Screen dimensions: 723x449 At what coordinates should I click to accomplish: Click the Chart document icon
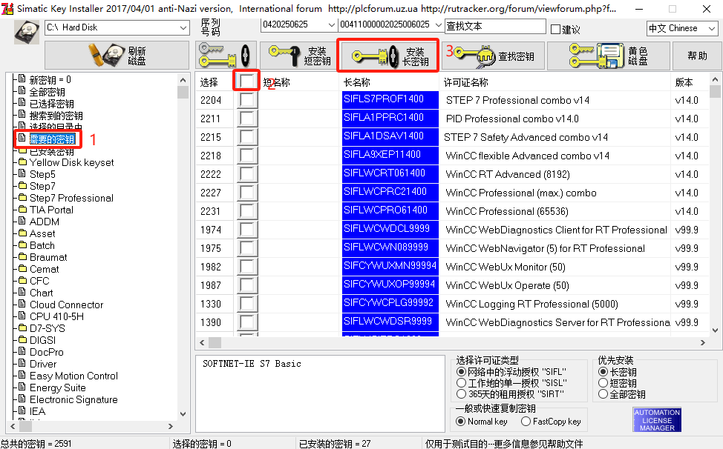click(x=22, y=292)
